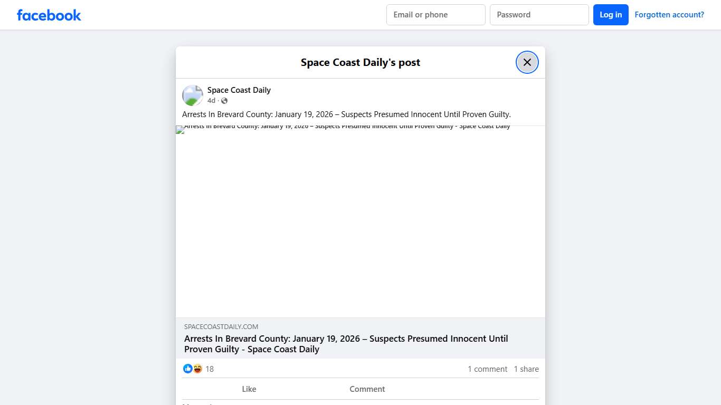View the 1 comment link
Screen dimensions: 721x405
click(487, 369)
